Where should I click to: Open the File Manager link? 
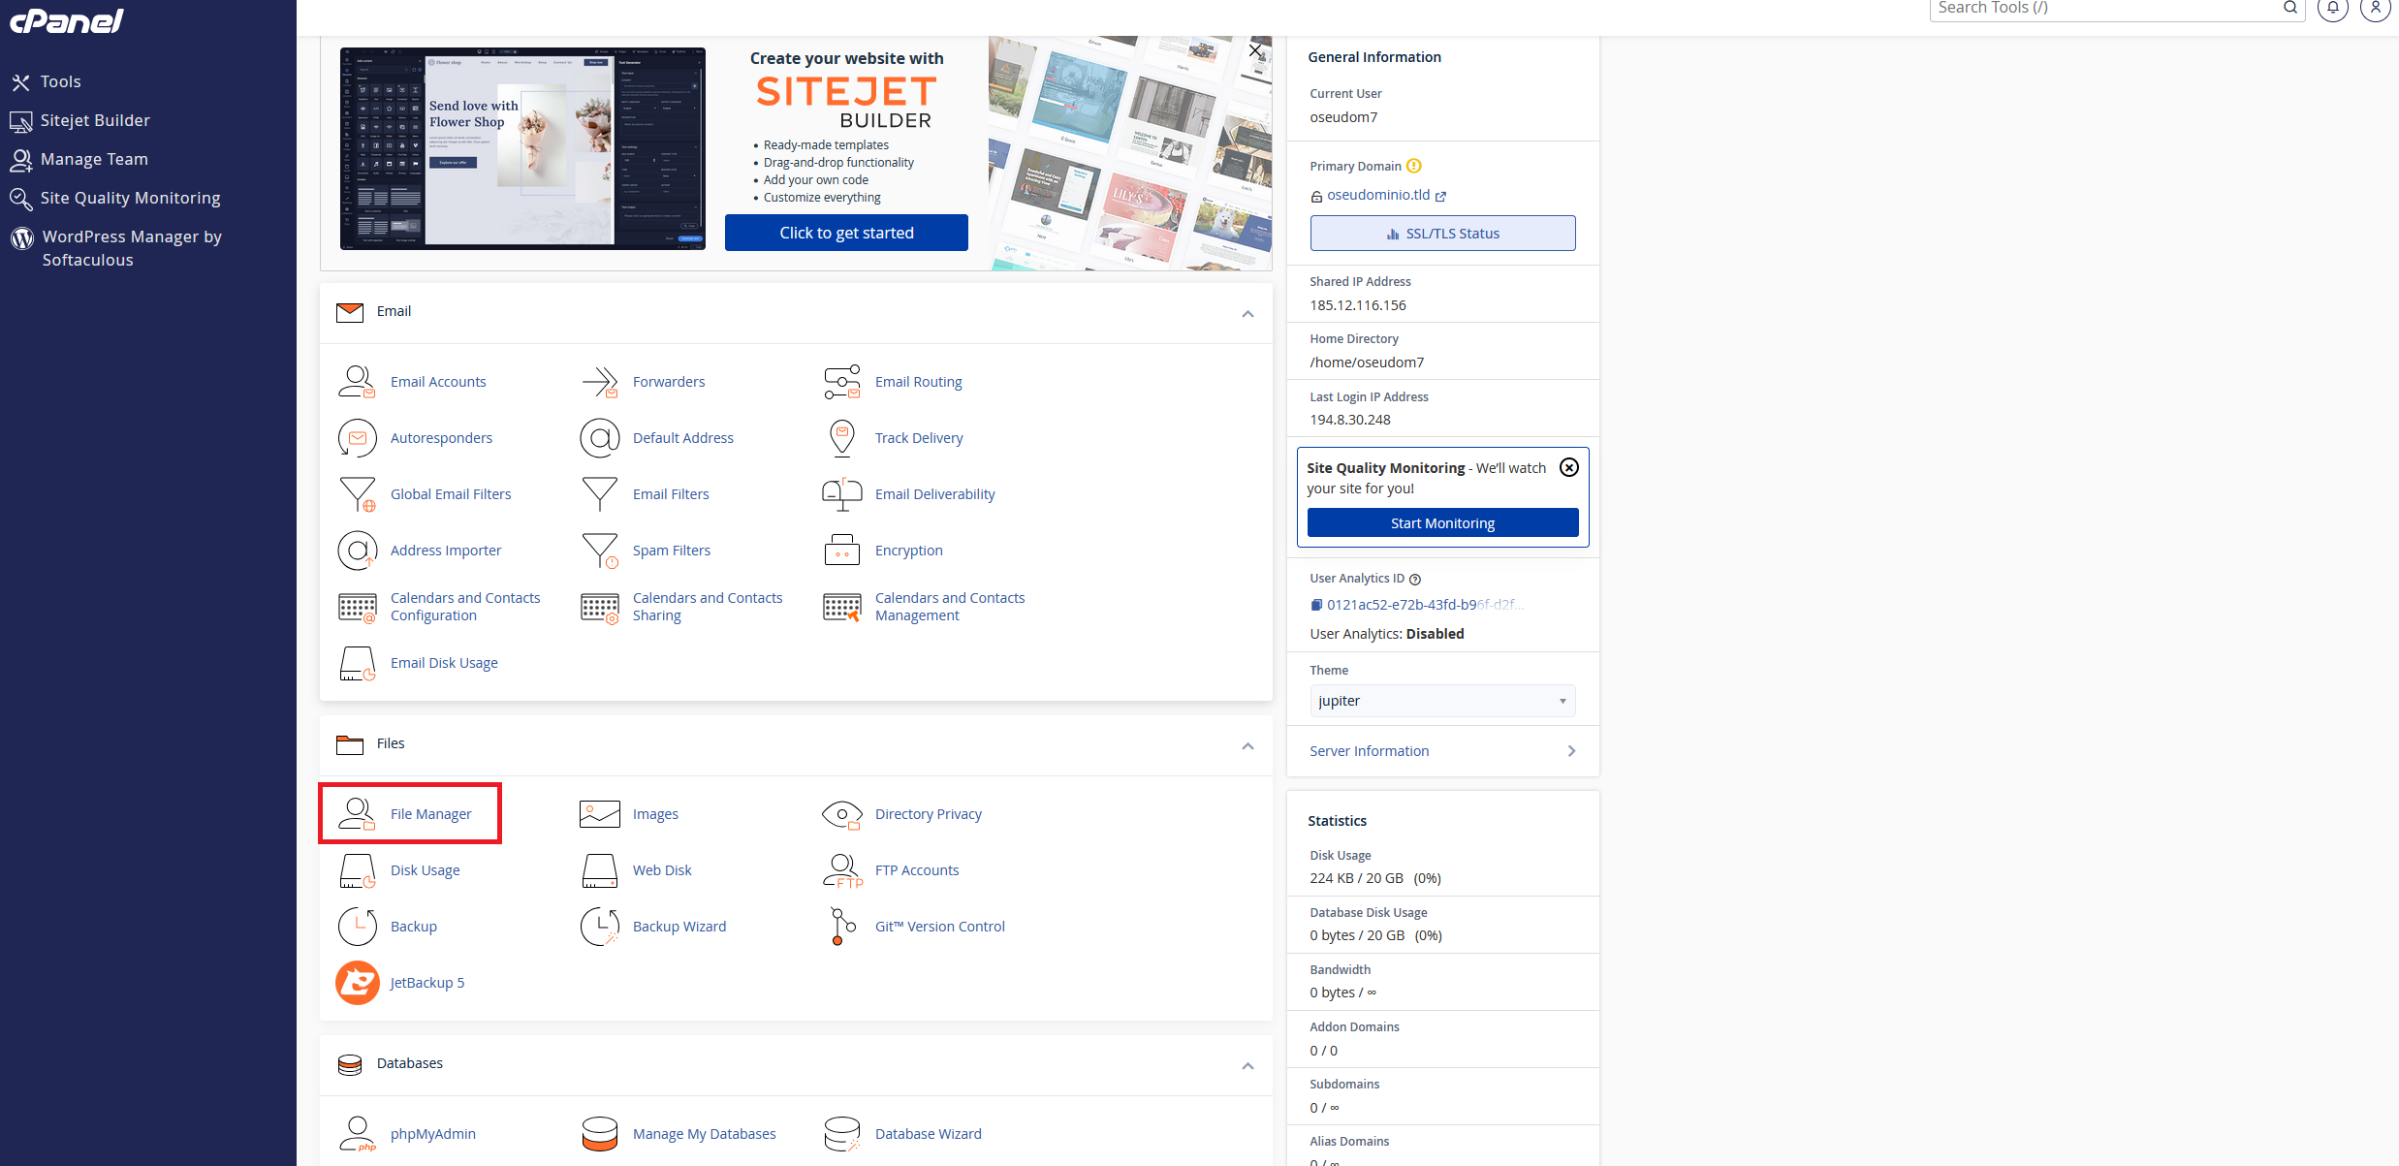430,814
